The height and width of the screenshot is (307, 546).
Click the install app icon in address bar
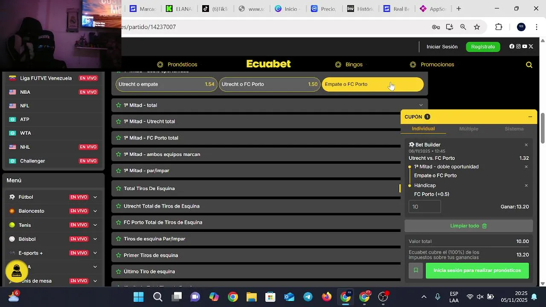(x=450, y=27)
